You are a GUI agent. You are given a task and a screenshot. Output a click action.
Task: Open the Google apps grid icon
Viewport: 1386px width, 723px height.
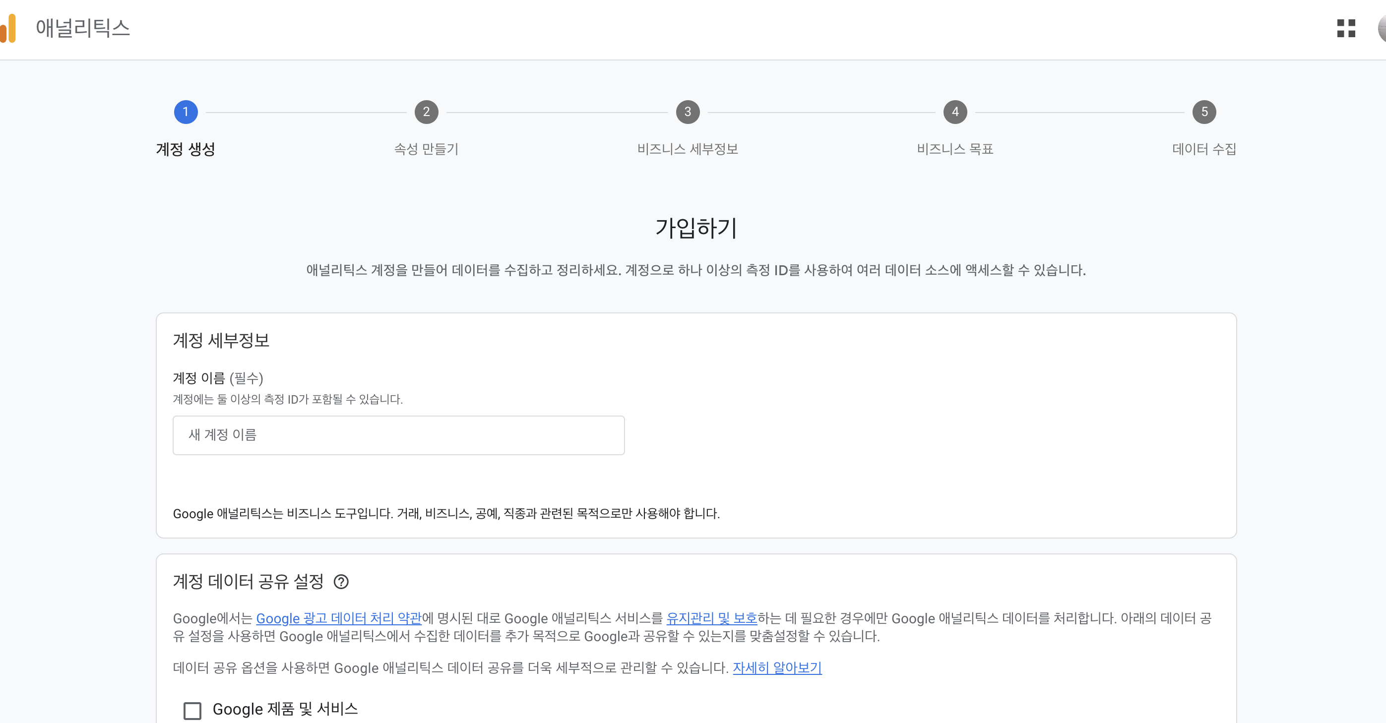tap(1346, 28)
